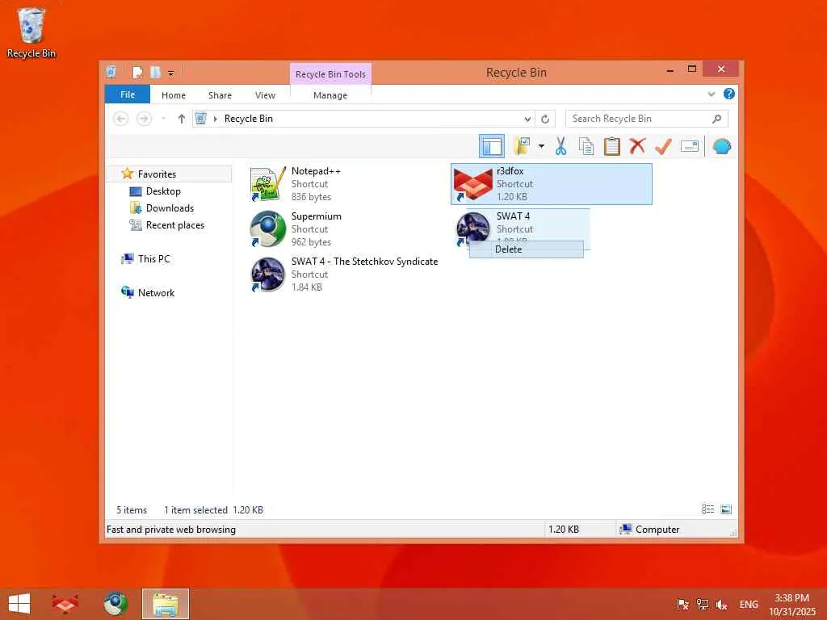827x620 pixels.
Task: Toggle the navigation pane layout button
Action: pyautogui.click(x=492, y=146)
